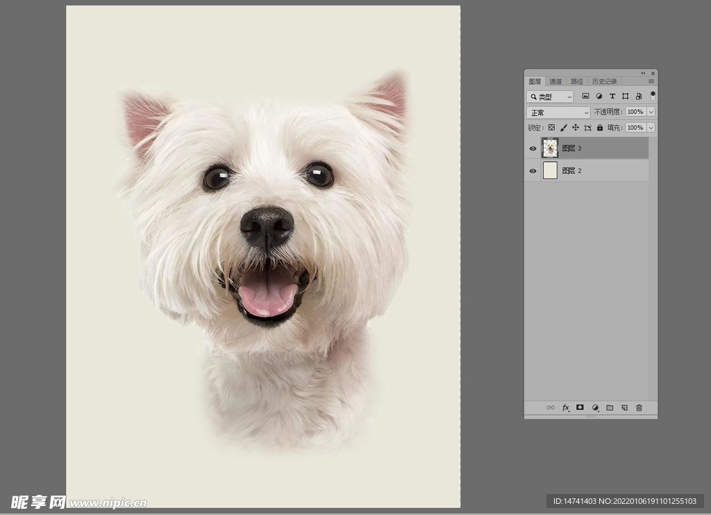711x515 pixels.
Task: Toggle the layer filter on/off switch
Action: pyautogui.click(x=653, y=96)
